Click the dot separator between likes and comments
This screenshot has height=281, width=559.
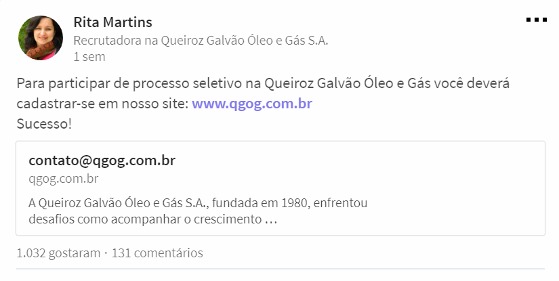106,253
